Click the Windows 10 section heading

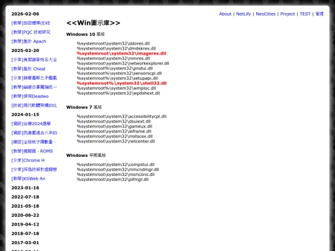pos(86,34)
